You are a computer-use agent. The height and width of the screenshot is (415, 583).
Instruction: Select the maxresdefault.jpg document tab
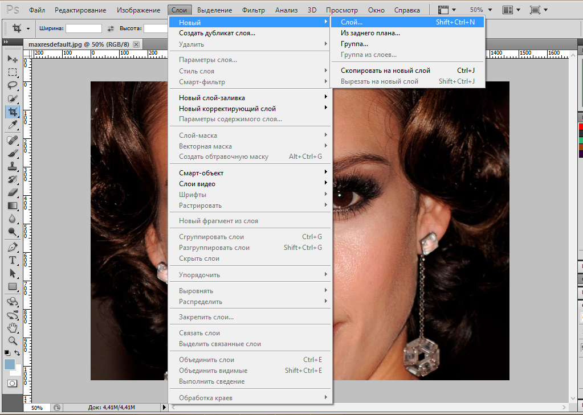click(x=79, y=44)
